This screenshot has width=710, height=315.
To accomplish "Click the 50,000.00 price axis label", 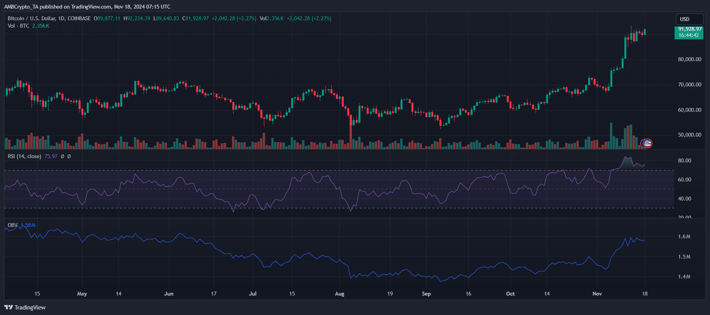I will [x=690, y=135].
